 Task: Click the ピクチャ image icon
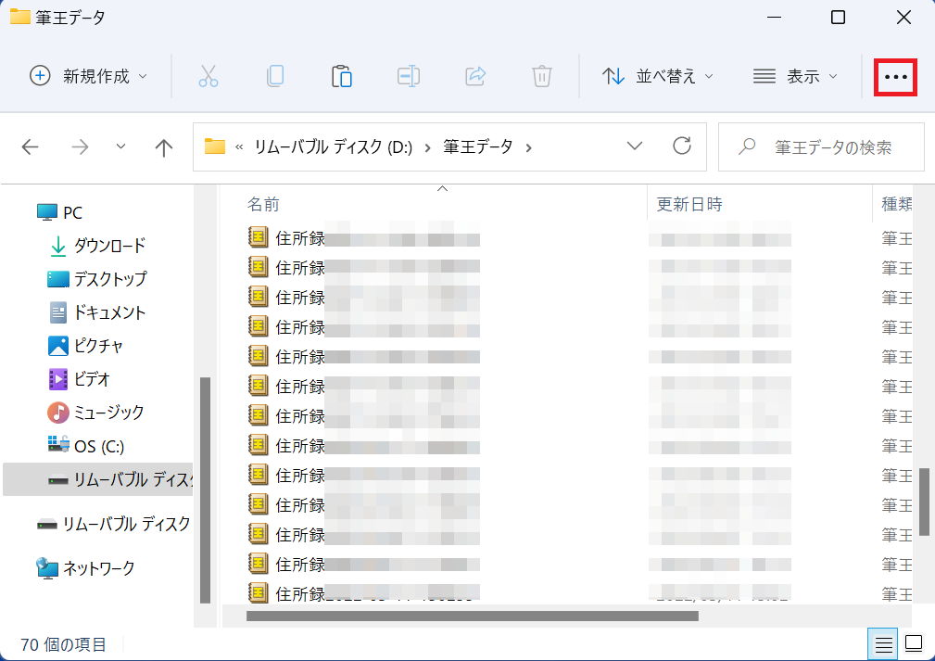point(57,346)
